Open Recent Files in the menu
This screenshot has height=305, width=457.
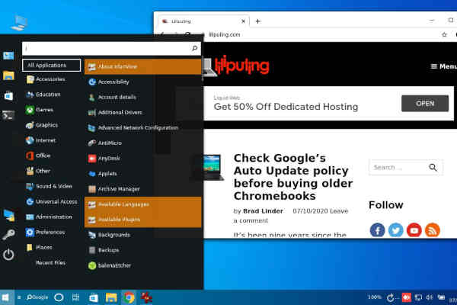tap(50, 262)
